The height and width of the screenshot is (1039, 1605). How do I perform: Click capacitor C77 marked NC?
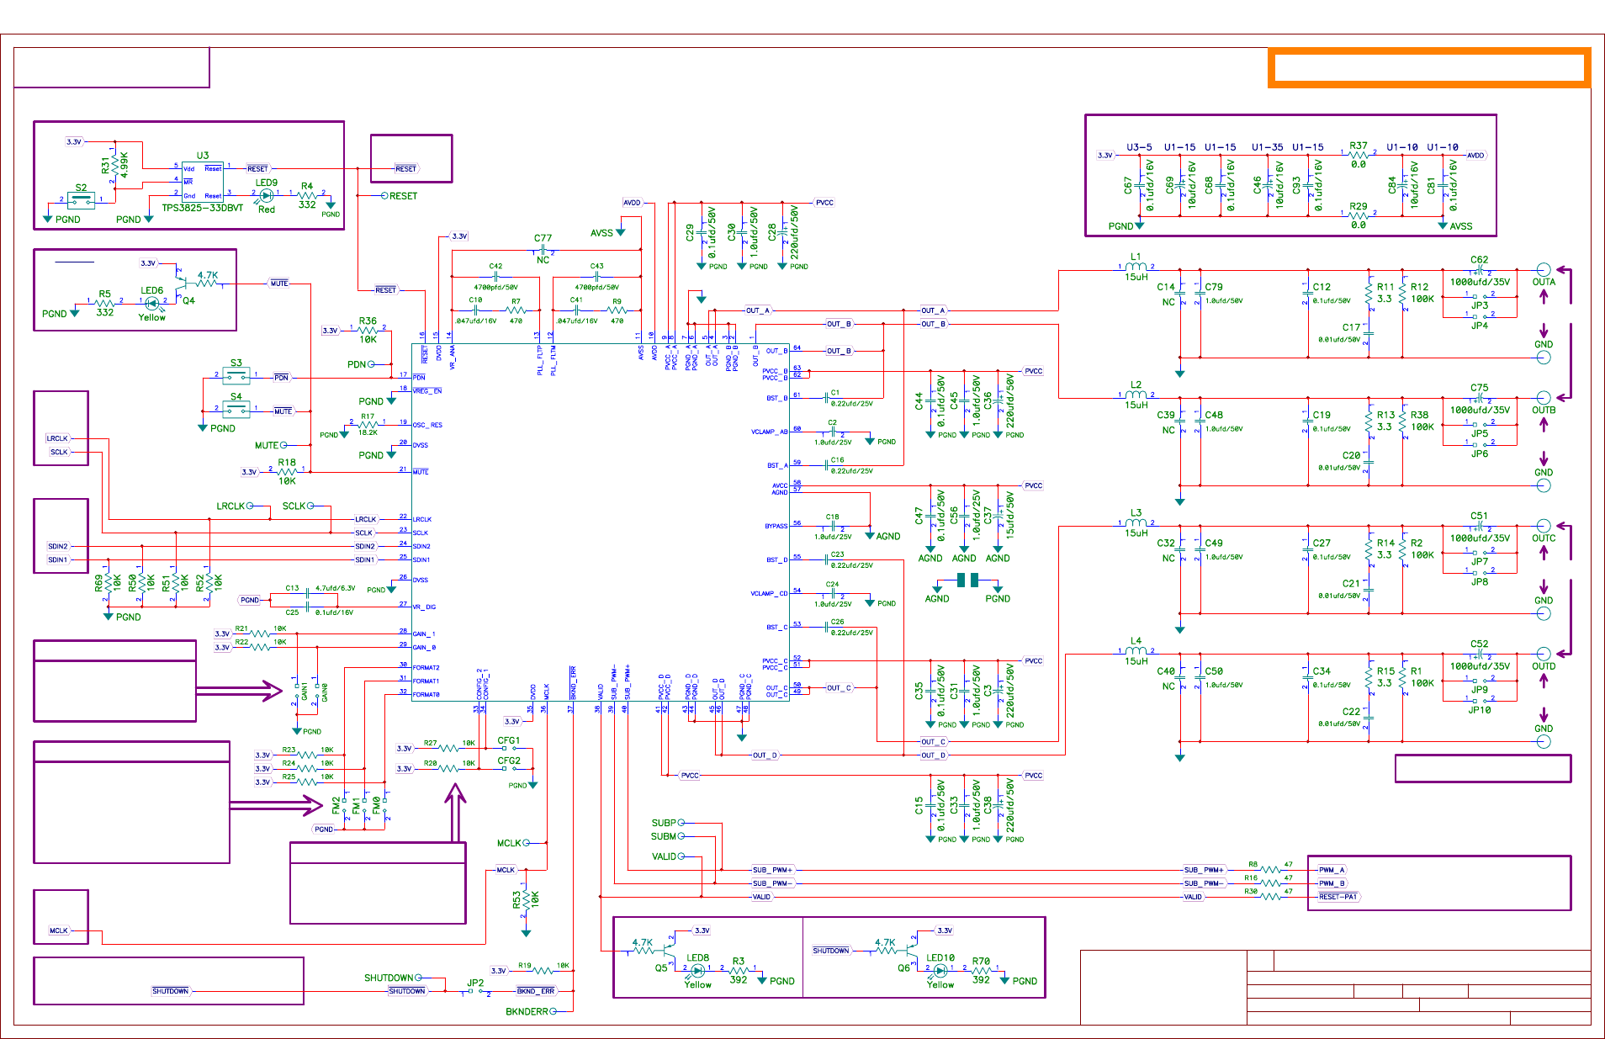click(543, 250)
